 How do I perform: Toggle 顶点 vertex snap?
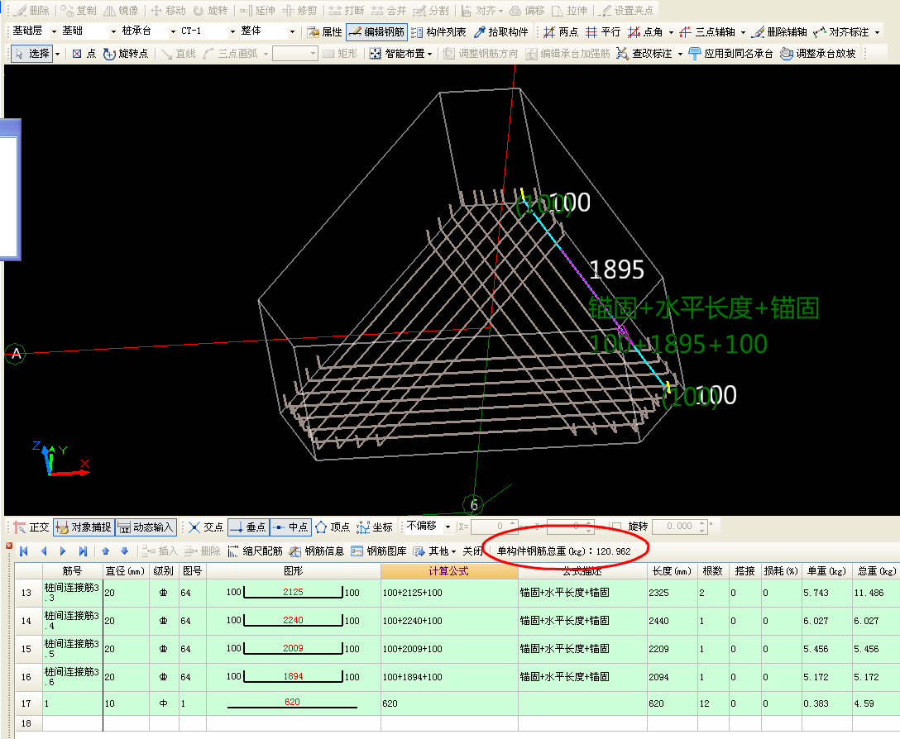pos(333,527)
